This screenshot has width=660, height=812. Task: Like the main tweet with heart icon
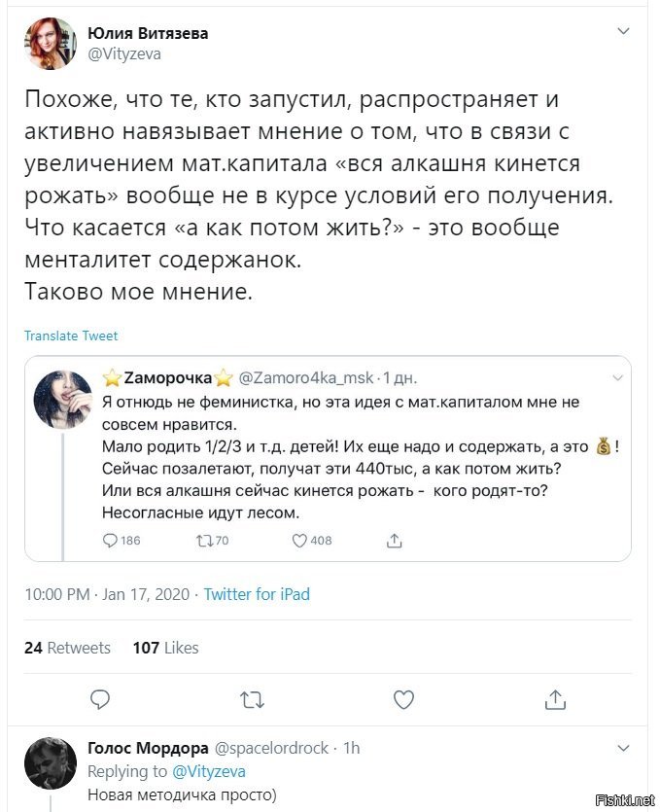pos(403,699)
